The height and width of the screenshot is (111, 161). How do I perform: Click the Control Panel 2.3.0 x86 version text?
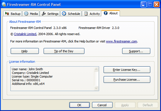pos(38,28)
